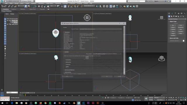Image resolution: width=187 pixels, height=105 pixels.
Task: Click the Box primitive button
Action: pos(173,25)
